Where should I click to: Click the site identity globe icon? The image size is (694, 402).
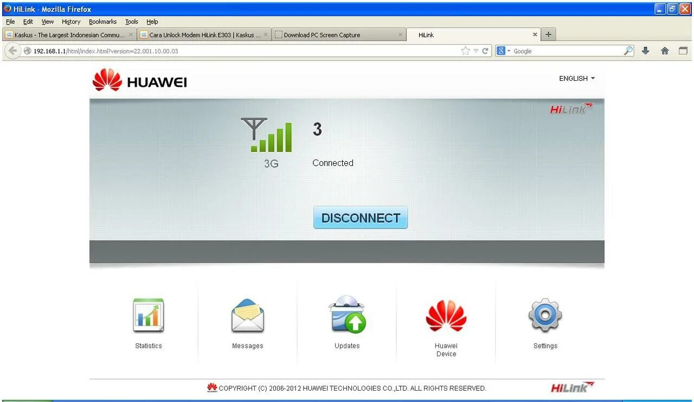pyautogui.click(x=28, y=51)
